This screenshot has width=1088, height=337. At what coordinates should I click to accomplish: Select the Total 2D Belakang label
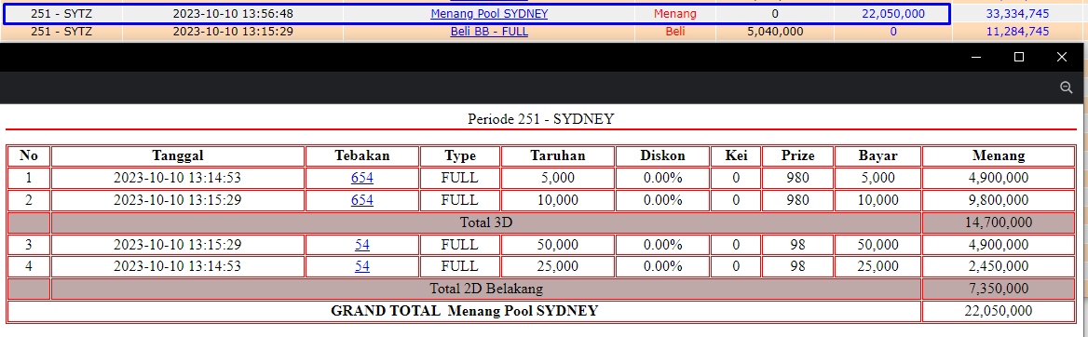pyautogui.click(x=485, y=289)
